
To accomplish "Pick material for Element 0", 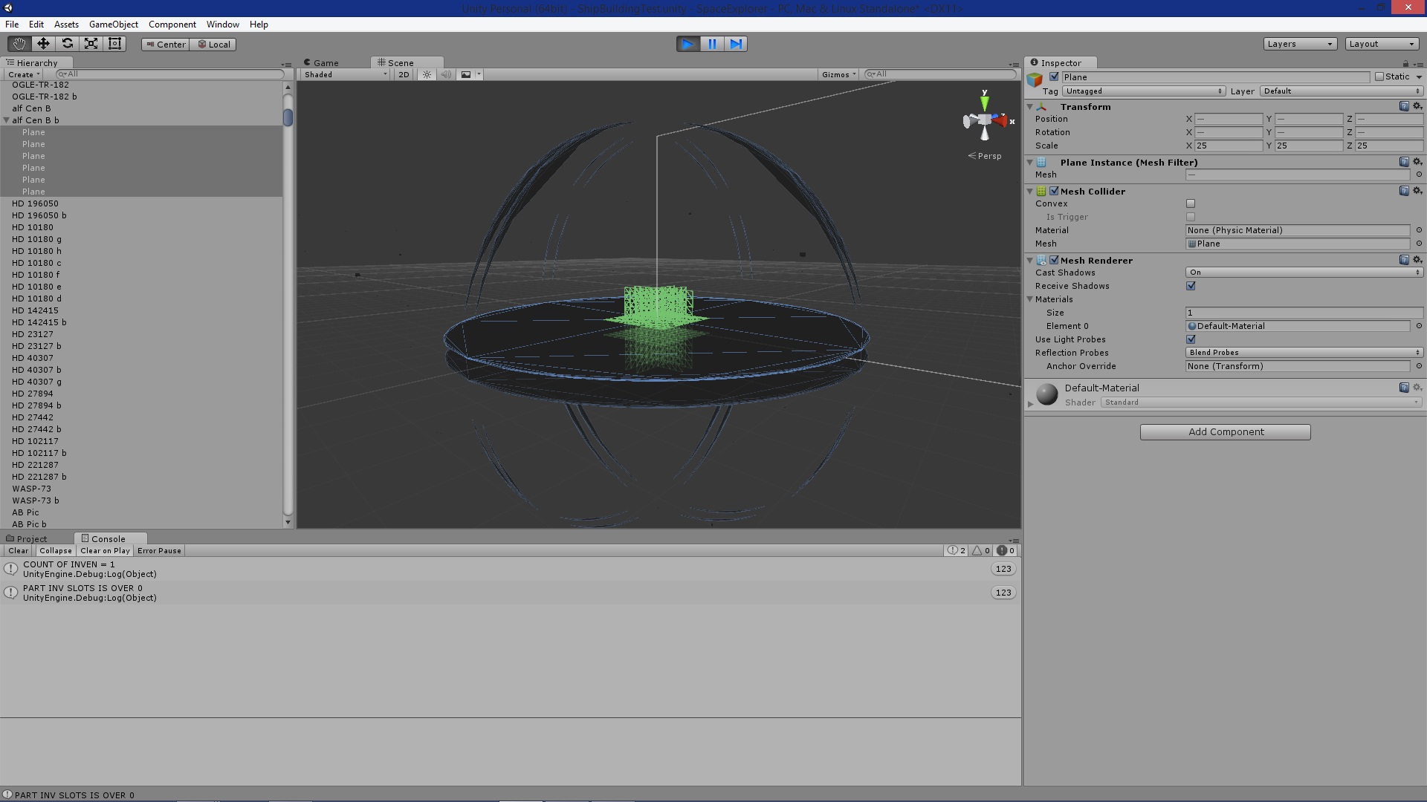I will (1419, 326).
